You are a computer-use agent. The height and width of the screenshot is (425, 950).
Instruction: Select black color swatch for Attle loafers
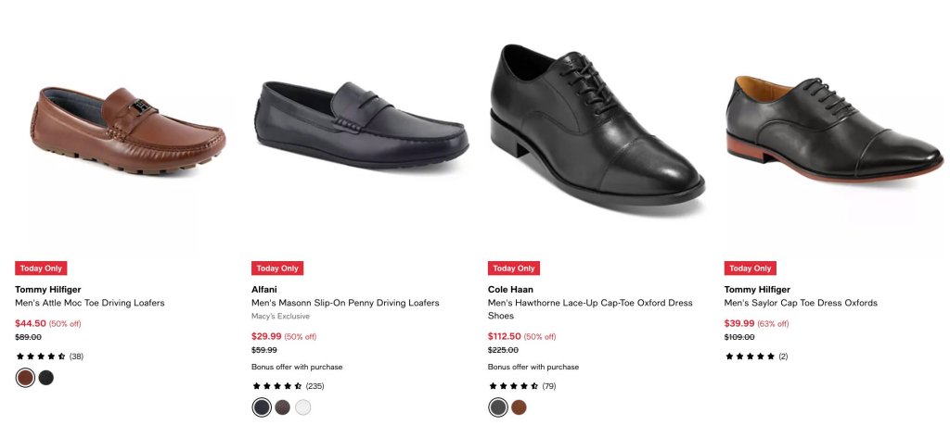46,378
